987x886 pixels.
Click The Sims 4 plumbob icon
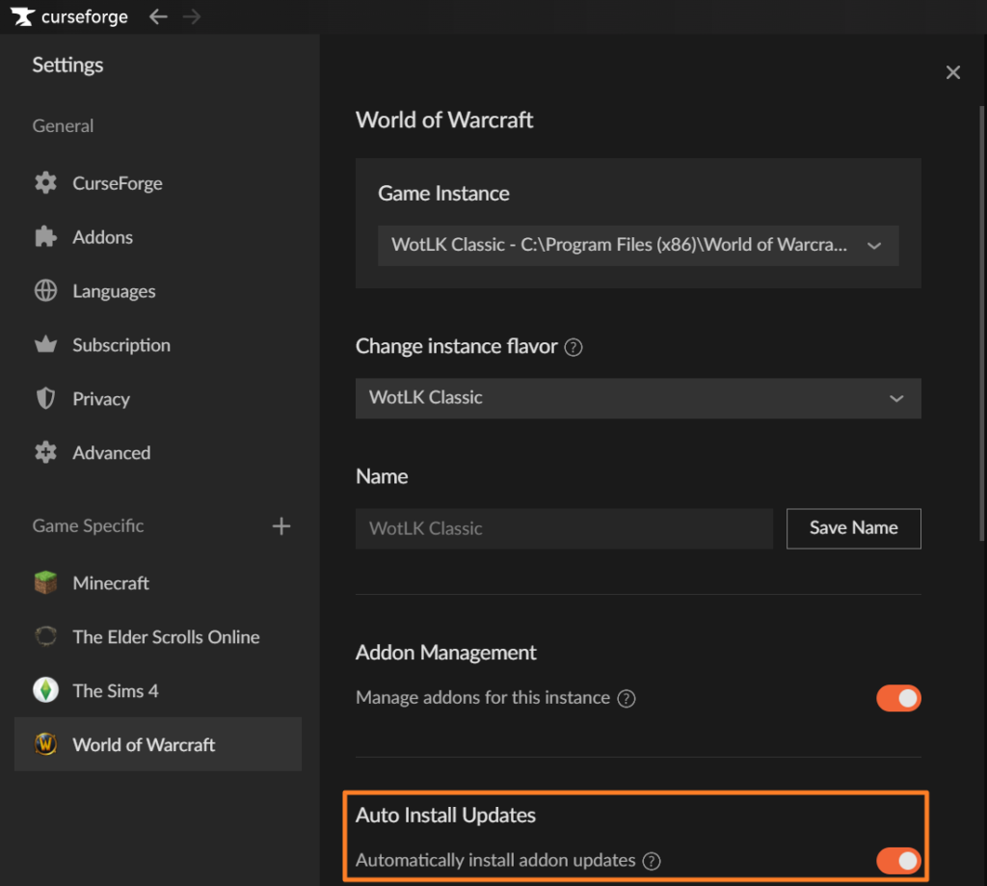click(x=45, y=690)
